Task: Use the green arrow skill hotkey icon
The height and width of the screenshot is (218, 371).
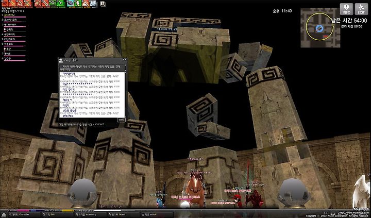Action: [x=61, y=3]
